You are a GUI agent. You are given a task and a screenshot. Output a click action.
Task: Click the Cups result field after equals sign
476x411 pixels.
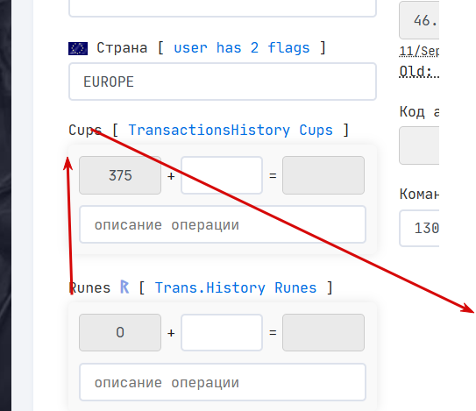point(323,175)
